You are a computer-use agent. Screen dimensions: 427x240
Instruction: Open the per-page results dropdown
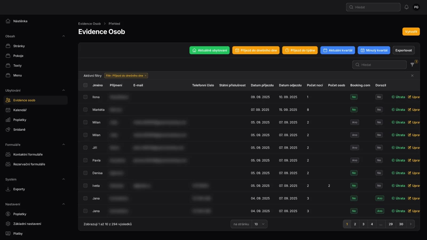pyautogui.click(x=259, y=224)
